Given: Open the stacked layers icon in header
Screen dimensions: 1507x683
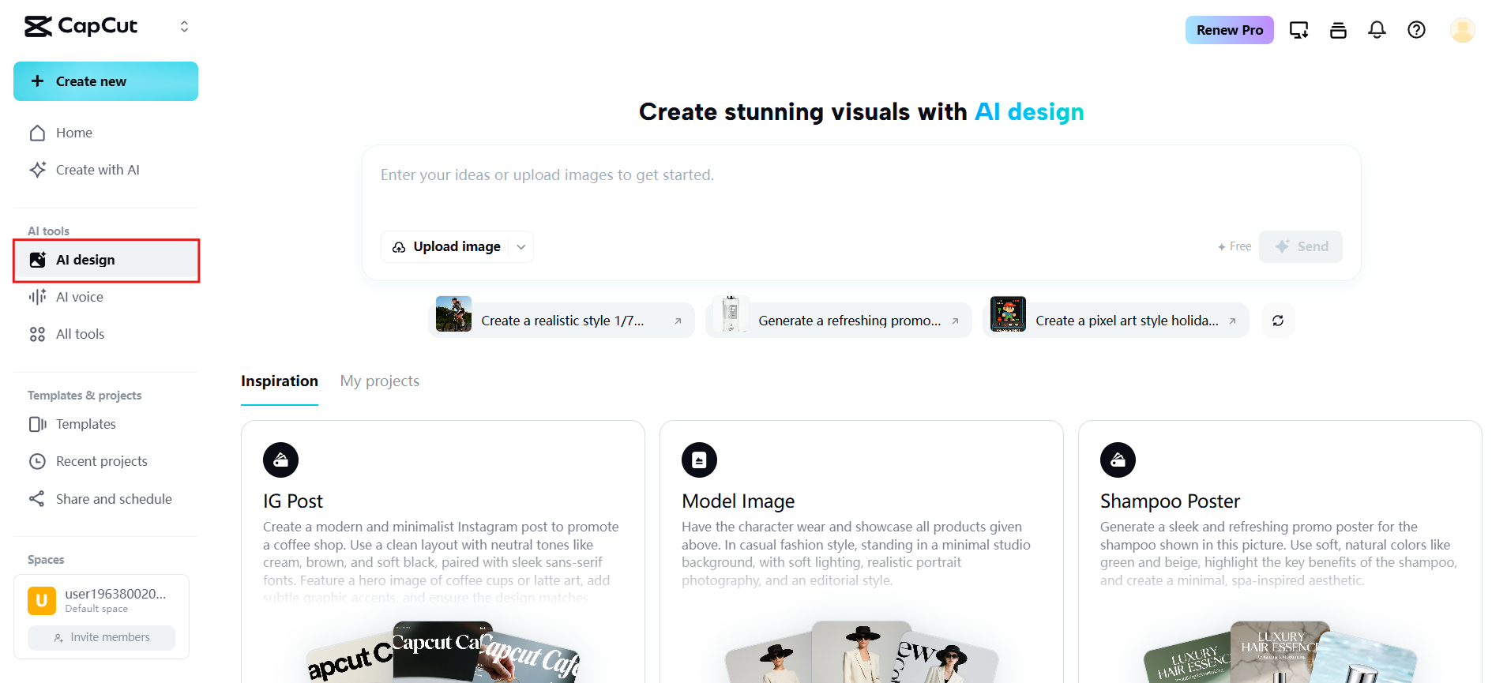Looking at the screenshot, I should pyautogui.click(x=1338, y=30).
